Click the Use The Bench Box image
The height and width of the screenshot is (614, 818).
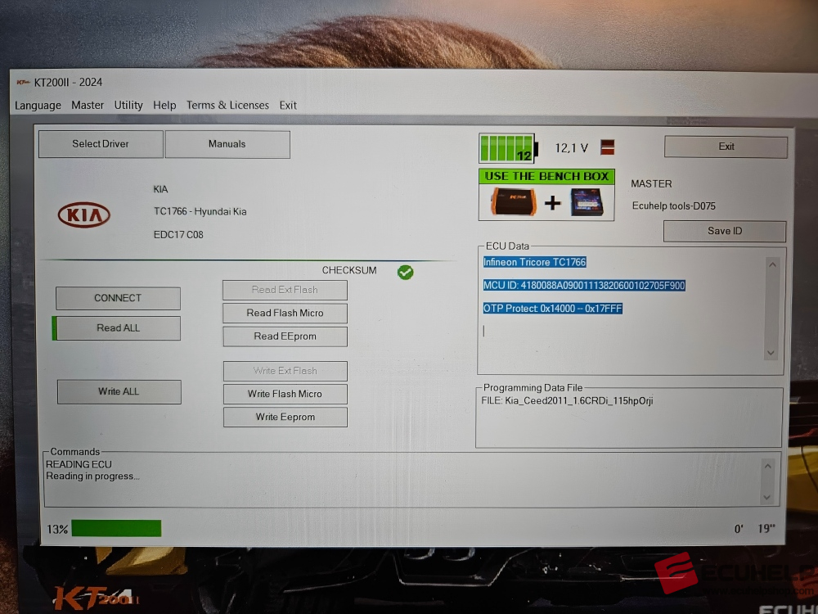click(546, 195)
